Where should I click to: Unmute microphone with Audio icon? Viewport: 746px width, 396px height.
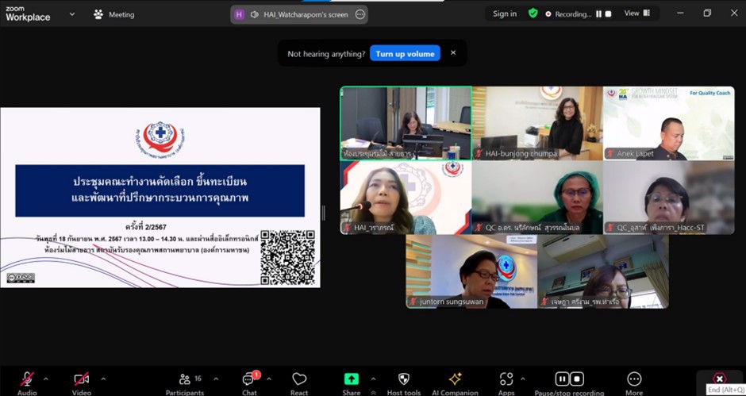(27, 379)
